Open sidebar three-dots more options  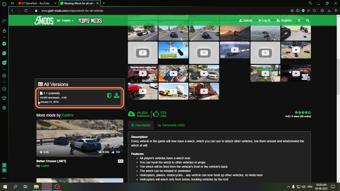4,178
